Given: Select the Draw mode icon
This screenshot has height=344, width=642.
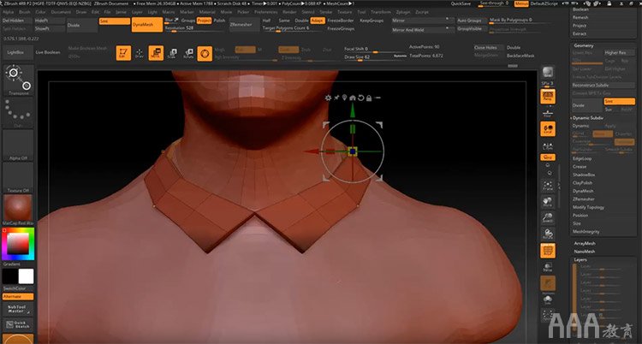Looking at the screenshot, I should (x=140, y=53).
